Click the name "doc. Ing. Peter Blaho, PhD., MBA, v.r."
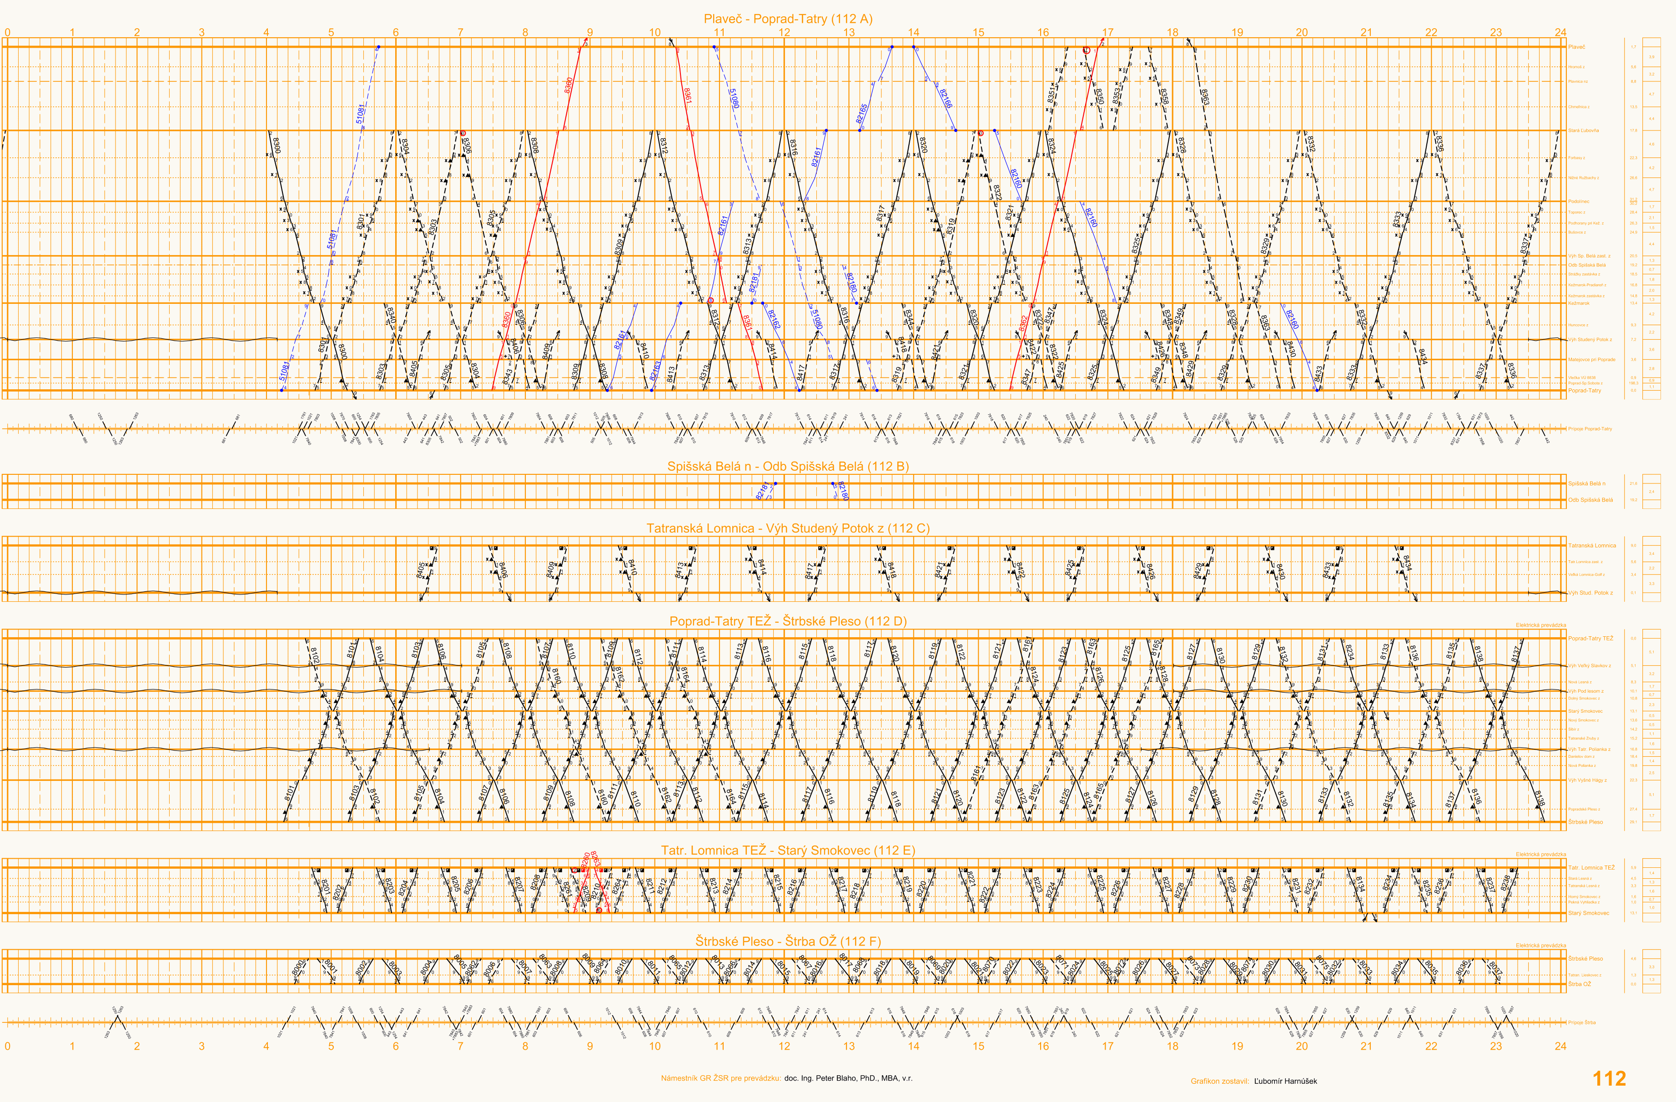 [x=849, y=1078]
